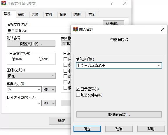
Task: Open the volume size MB unit dropdown
Action: [x=49, y=103]
